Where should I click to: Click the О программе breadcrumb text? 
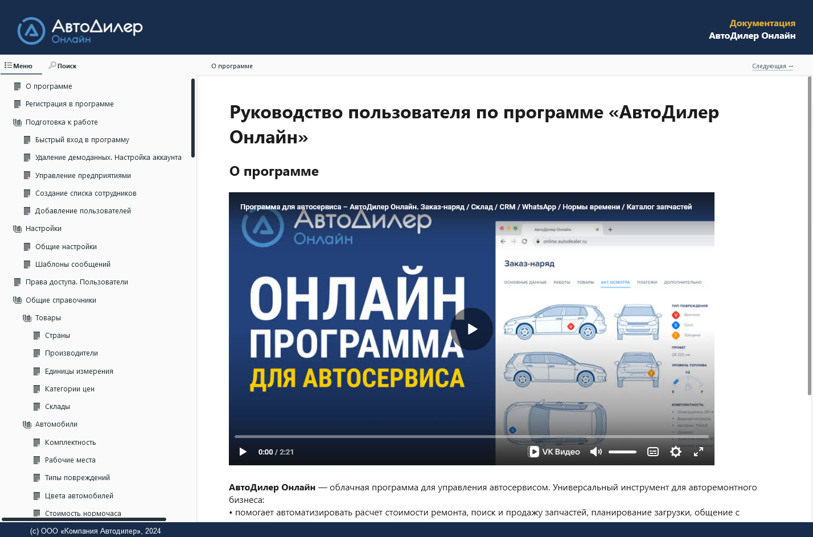(232, 66)
